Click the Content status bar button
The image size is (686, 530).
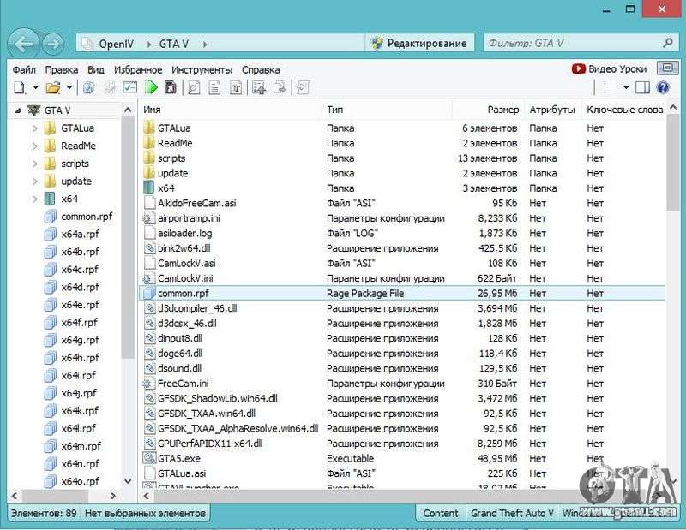(x=441, y=513)
